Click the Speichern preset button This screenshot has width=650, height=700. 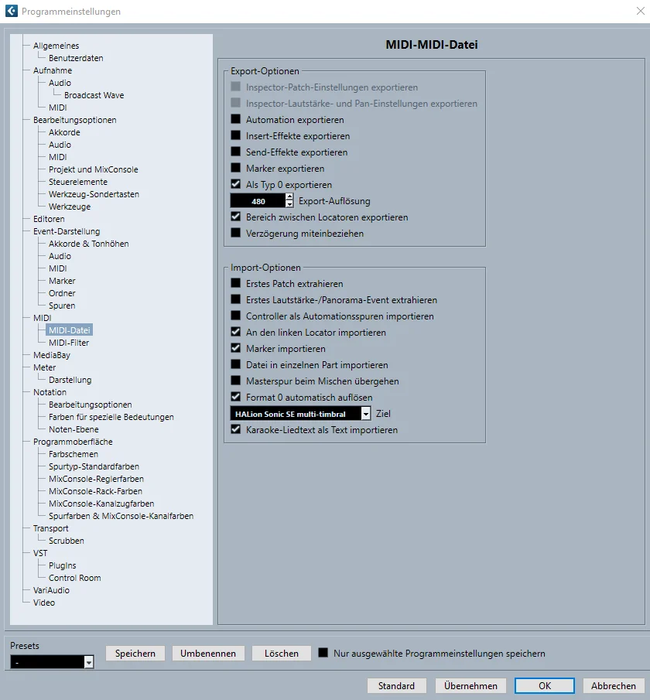135,653
